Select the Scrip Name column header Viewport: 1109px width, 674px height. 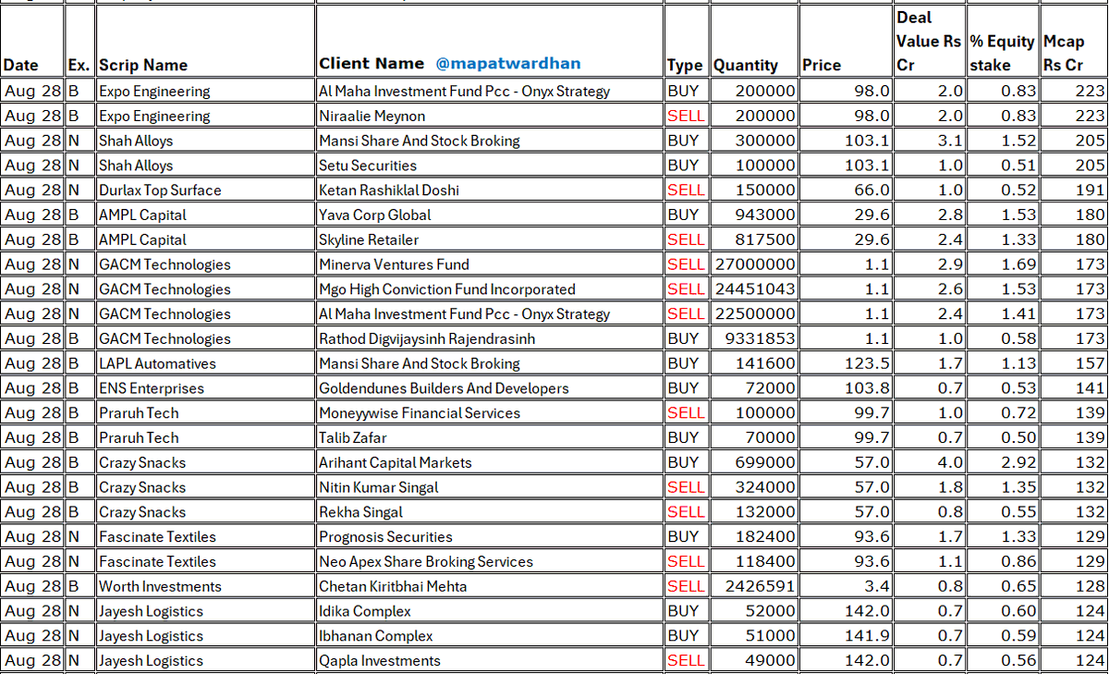coord(205,42)
